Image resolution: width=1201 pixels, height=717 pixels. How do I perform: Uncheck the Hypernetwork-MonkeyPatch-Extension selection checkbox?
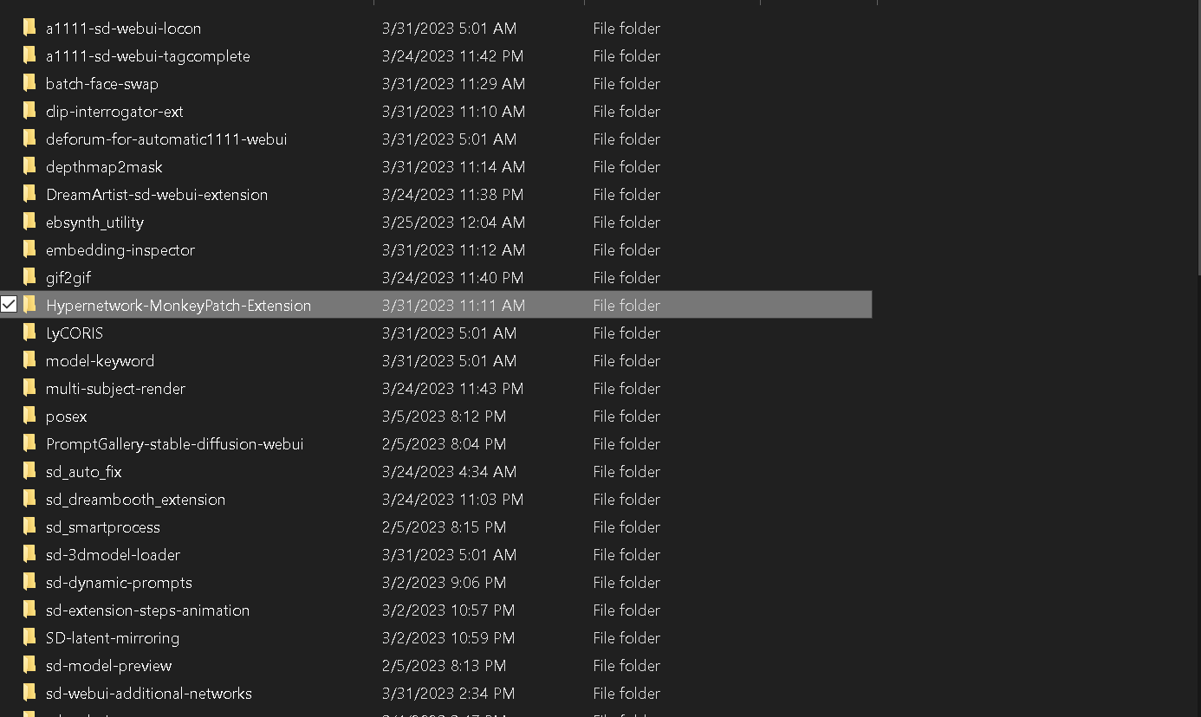tap(9, 305)
